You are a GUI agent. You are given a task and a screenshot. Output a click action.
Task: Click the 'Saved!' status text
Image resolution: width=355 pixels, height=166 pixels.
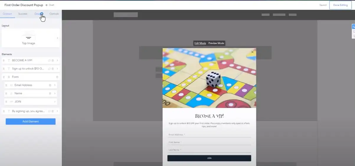pos(323,5)
